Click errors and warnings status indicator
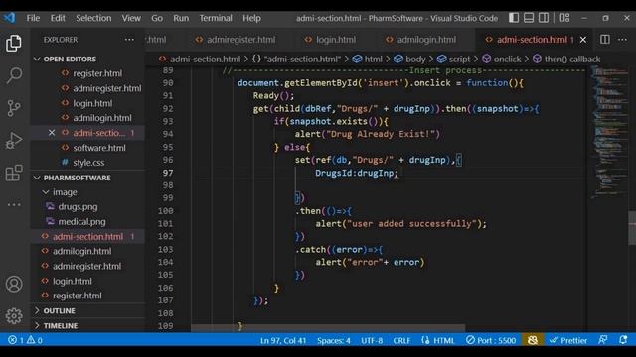 (25, 340)
